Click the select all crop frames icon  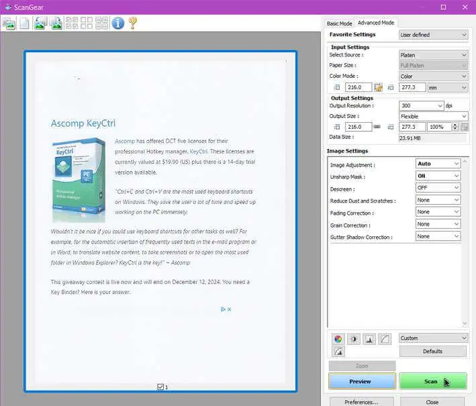[x=101, y=23]
